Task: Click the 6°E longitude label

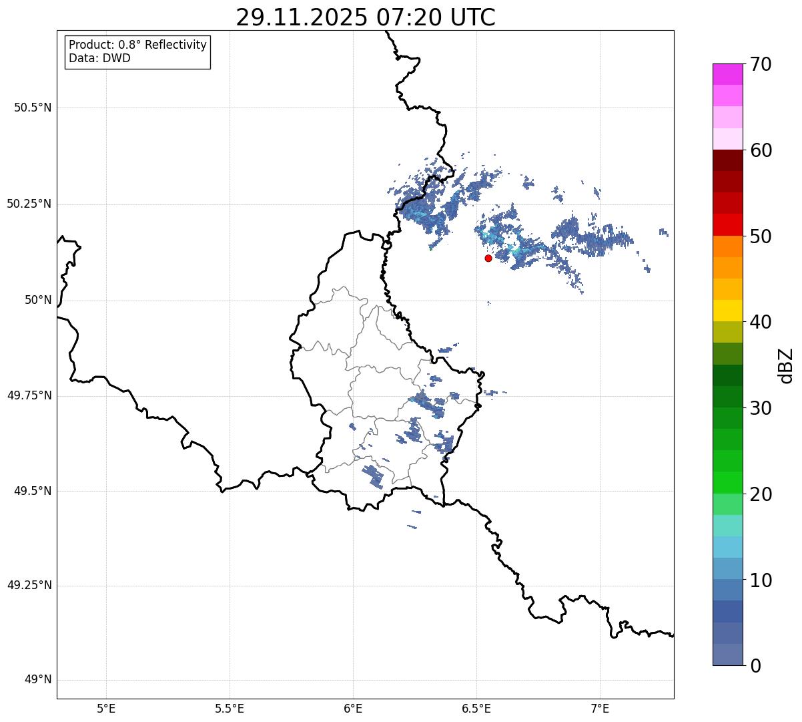Action: 353,708
